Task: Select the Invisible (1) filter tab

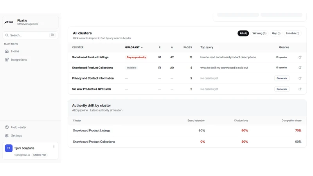Action: click(x=292, y=33)
